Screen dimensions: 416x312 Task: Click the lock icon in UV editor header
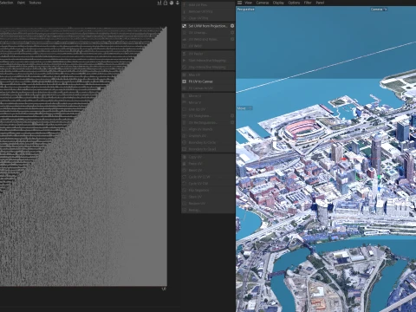166,3
